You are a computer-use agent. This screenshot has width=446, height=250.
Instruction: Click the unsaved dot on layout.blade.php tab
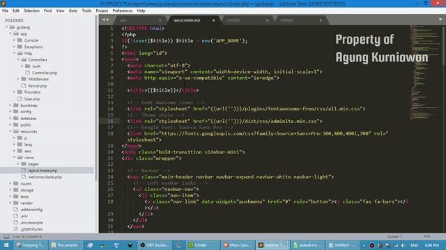[213, 20]
